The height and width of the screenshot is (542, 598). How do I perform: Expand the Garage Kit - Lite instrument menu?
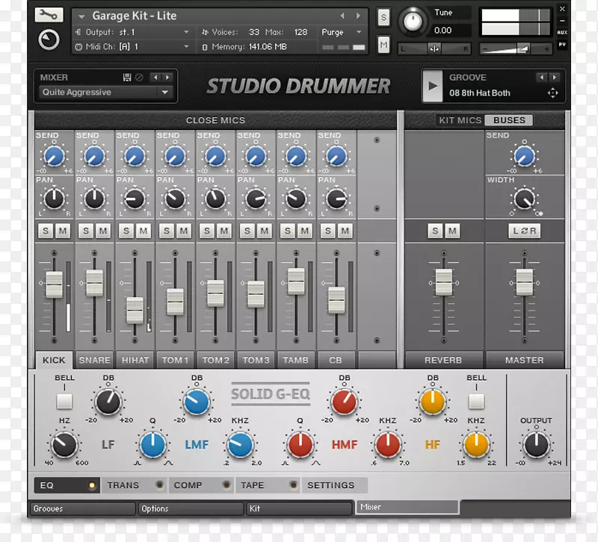(x=81, y=16)
